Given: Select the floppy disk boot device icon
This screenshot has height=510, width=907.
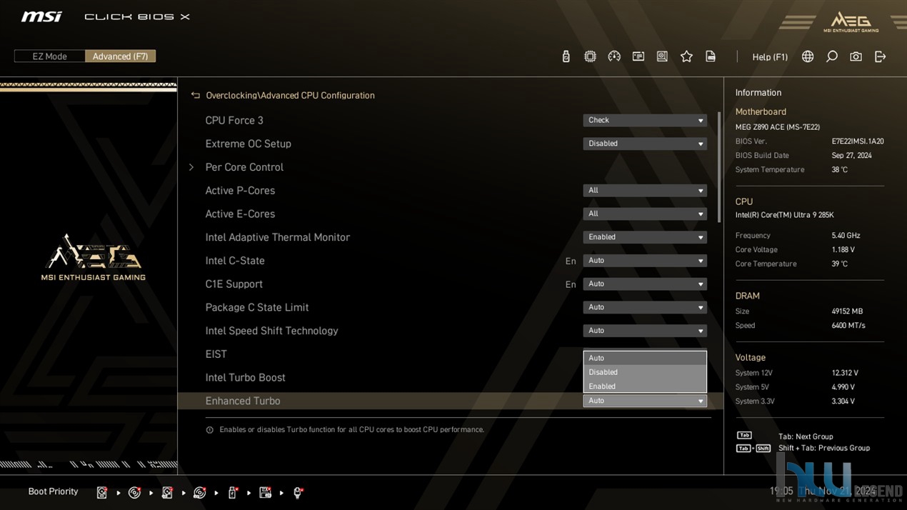Looking at the screenshot, I should pyautogui.click(x=265, y=492).
